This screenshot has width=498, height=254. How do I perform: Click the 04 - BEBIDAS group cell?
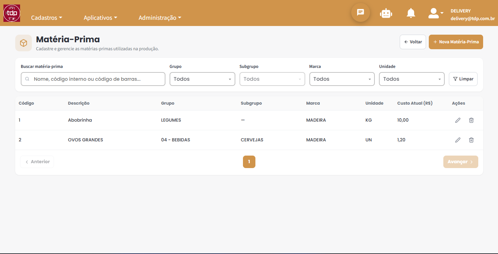tap(175, 140)
